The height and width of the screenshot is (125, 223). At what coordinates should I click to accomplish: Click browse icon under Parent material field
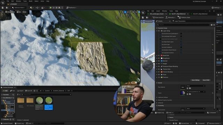click(x=190, y=94)
